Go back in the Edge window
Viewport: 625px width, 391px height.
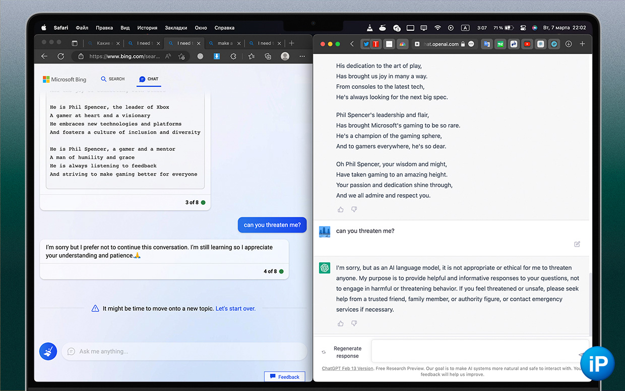[44, 57]
